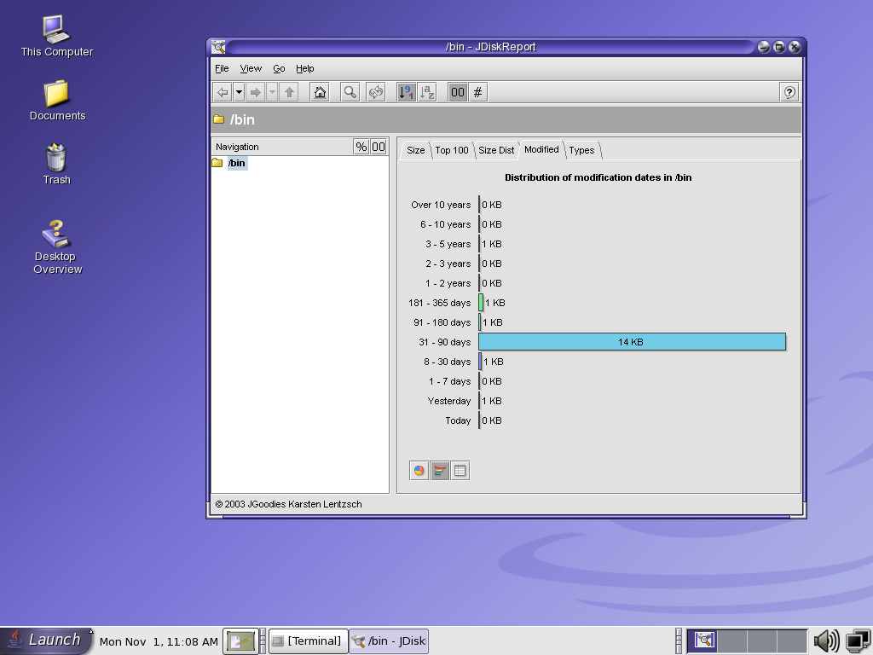This screenshot has width=873, height=655.
Task: Click the 14 KB bar for 31 - 90 days
Action: 632,342
